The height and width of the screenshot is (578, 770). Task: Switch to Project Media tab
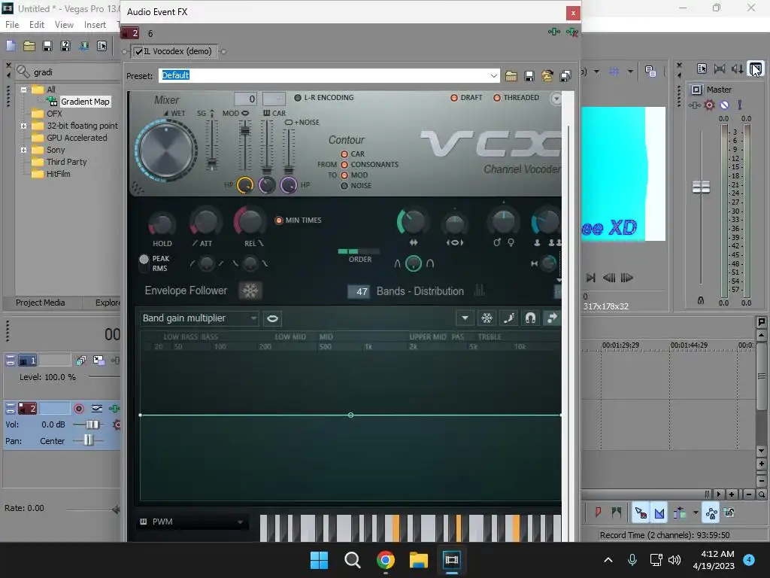(x=41, y=303)
